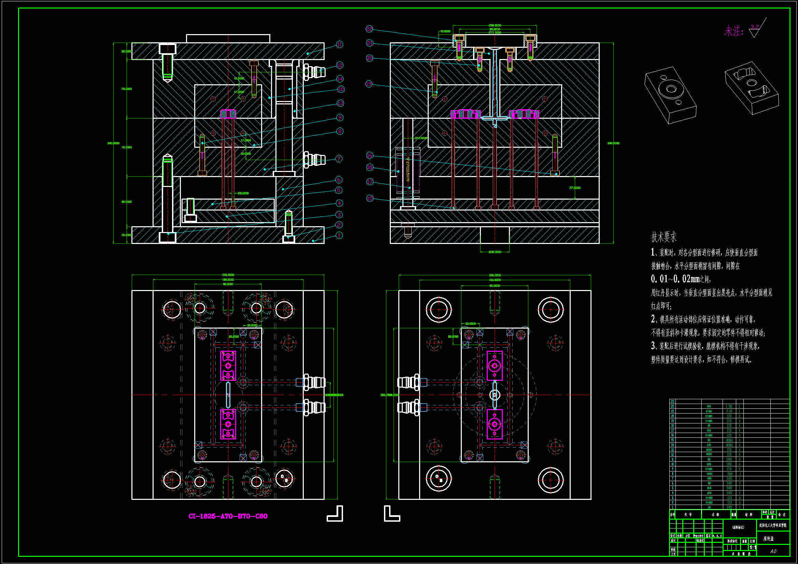
Task: Select part balloon number 1
Action: (339, 235)
